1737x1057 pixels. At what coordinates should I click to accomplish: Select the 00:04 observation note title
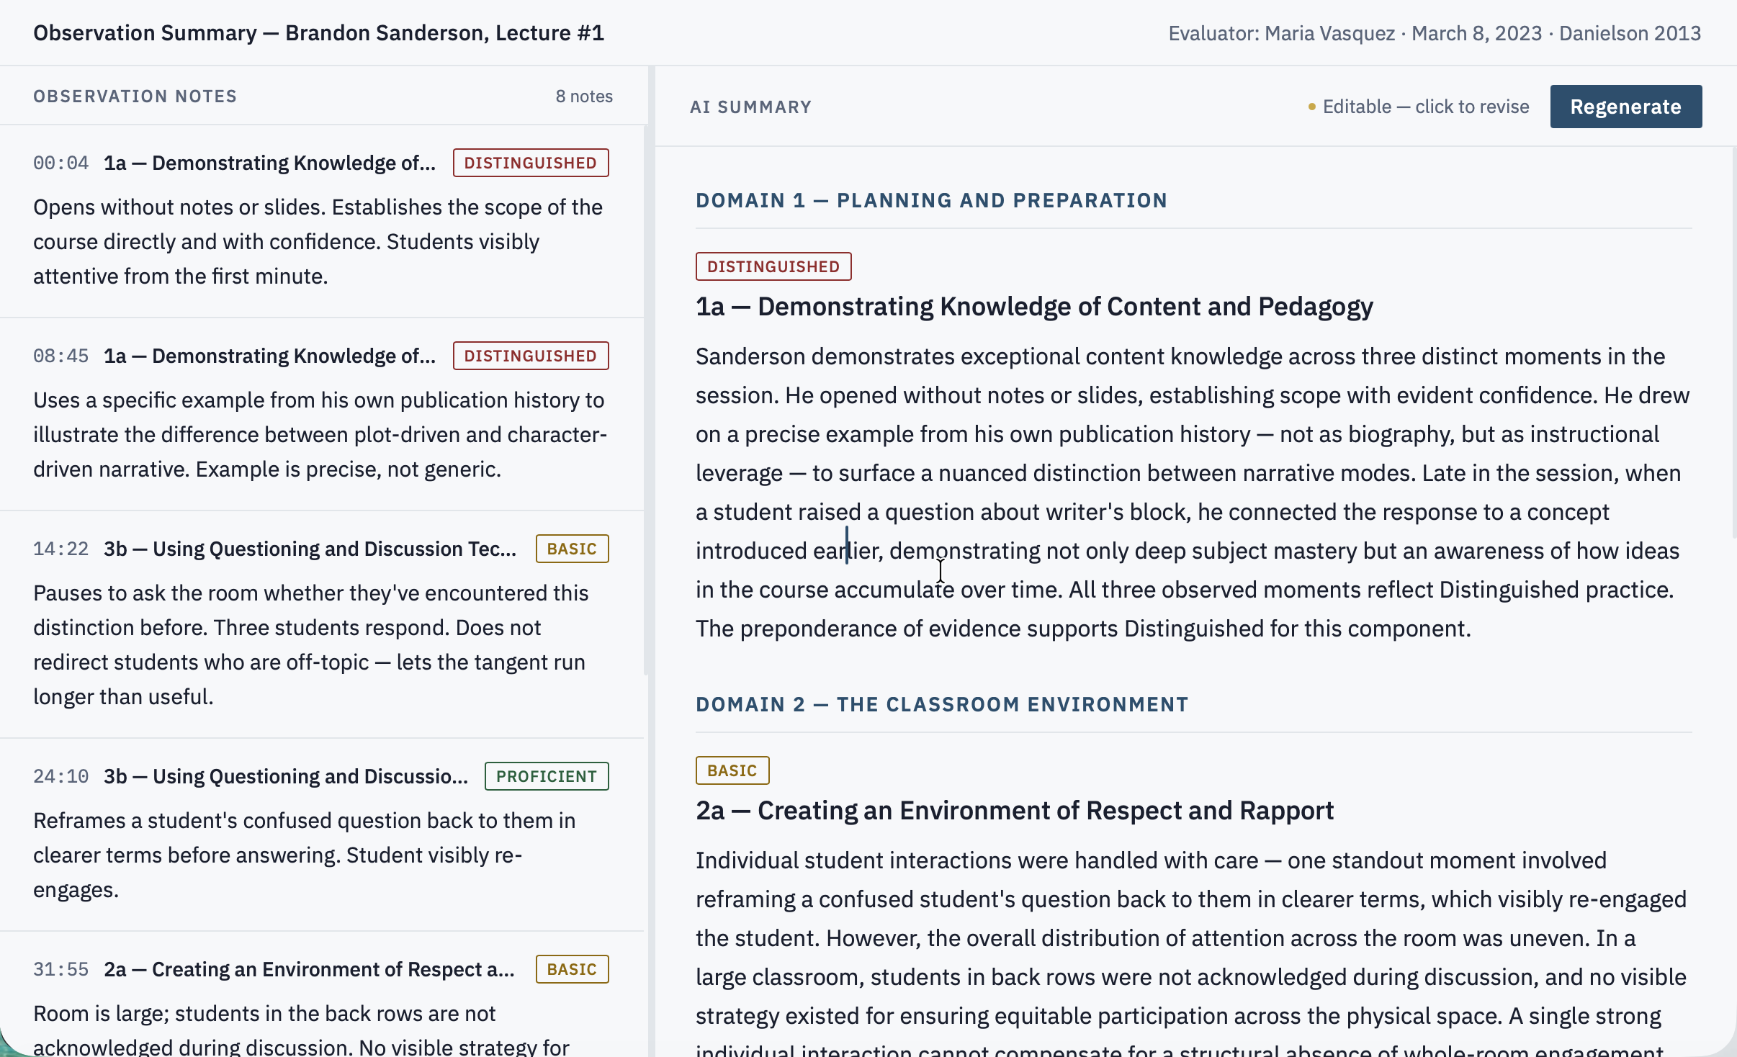click(269, 163)
